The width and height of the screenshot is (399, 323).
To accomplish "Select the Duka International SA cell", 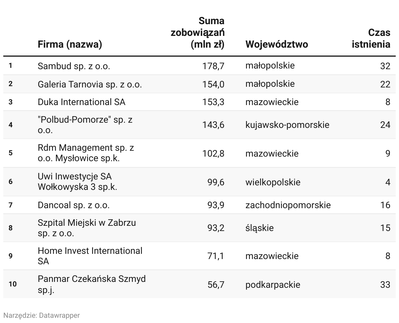I will point(81,102).
